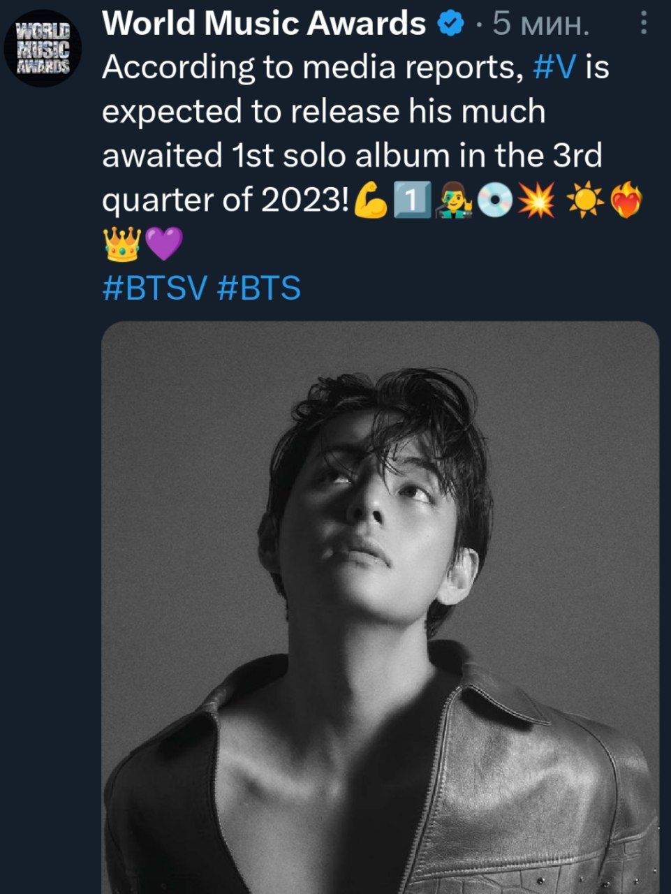Open the #BTSV hashtag
Screen dimensions: 671x894
tap(155, 288)
